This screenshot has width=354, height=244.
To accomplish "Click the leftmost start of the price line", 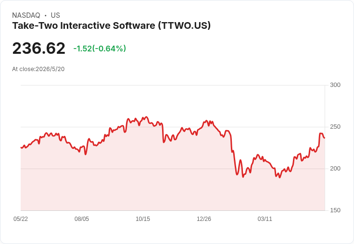I will point(21,148).
